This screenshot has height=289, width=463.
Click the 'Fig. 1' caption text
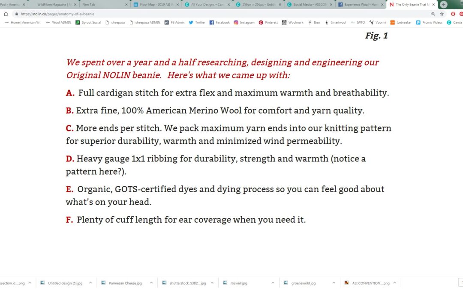[x=376, y=36]
